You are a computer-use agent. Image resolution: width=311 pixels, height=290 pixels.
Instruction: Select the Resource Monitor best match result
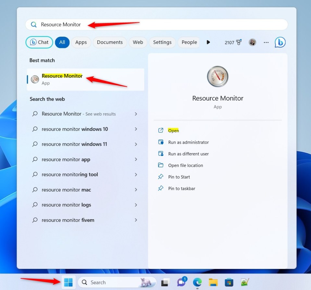coord(85,79)
